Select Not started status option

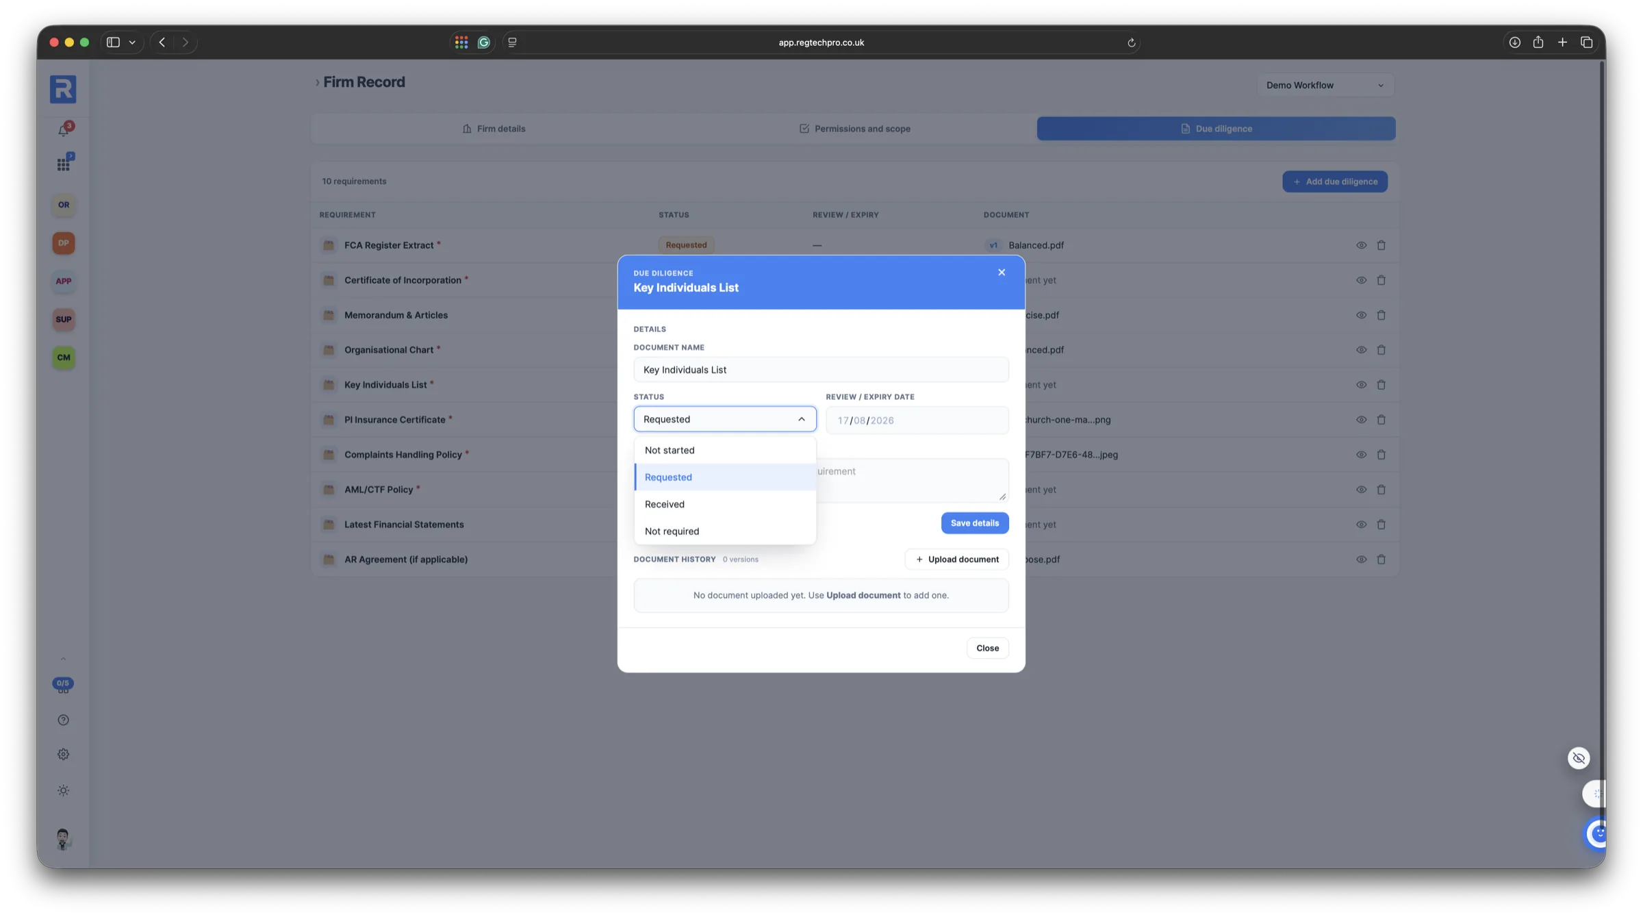(x=725, y=450)
